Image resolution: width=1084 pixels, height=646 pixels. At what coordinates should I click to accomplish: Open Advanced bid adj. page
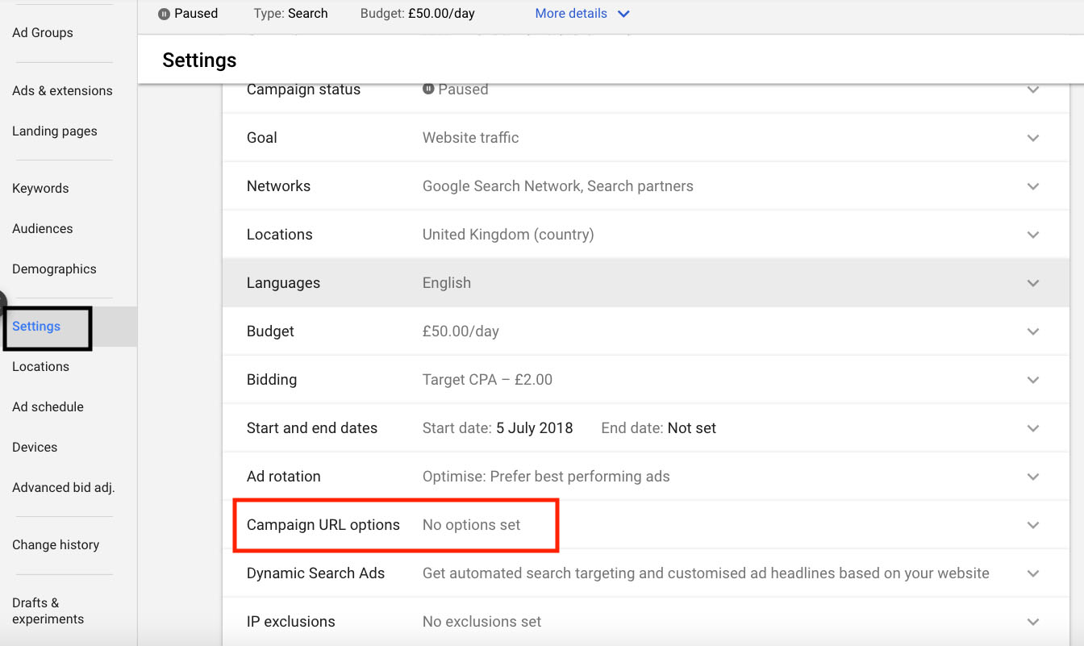click(x=64, y=488)
